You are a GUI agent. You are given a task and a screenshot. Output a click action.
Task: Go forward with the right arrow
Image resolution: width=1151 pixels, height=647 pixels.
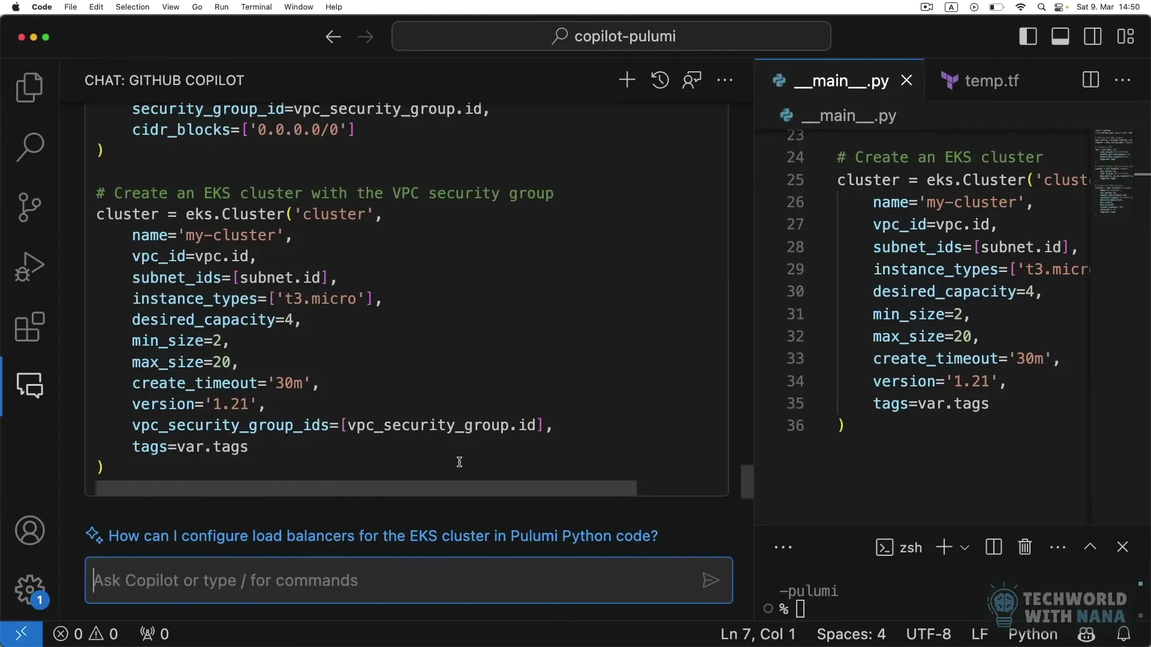[x=365, y=37]
